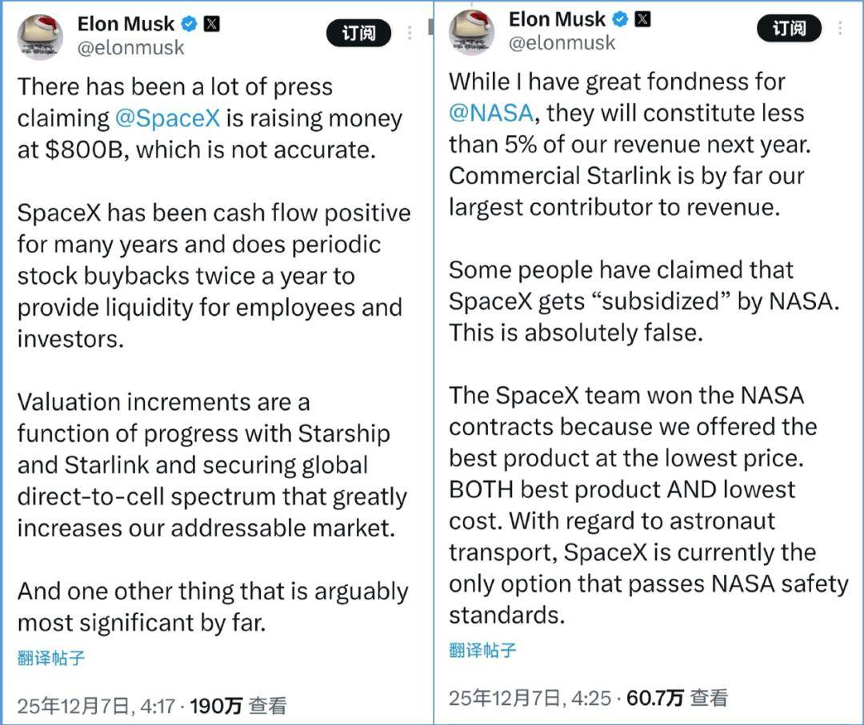Click the @elonmusk handle in right post
The width and height of the screenshot is (864, 725).
tap(562, 42)
